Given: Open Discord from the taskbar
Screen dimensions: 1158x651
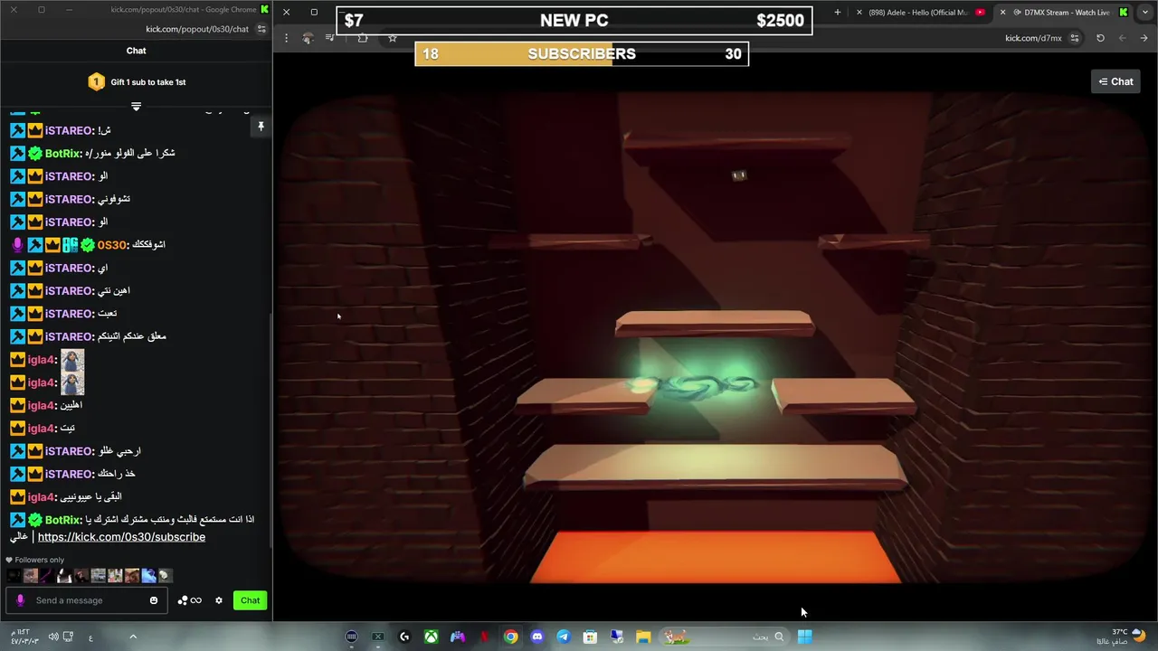Looking at the screenshot, I should coord(537,637).
